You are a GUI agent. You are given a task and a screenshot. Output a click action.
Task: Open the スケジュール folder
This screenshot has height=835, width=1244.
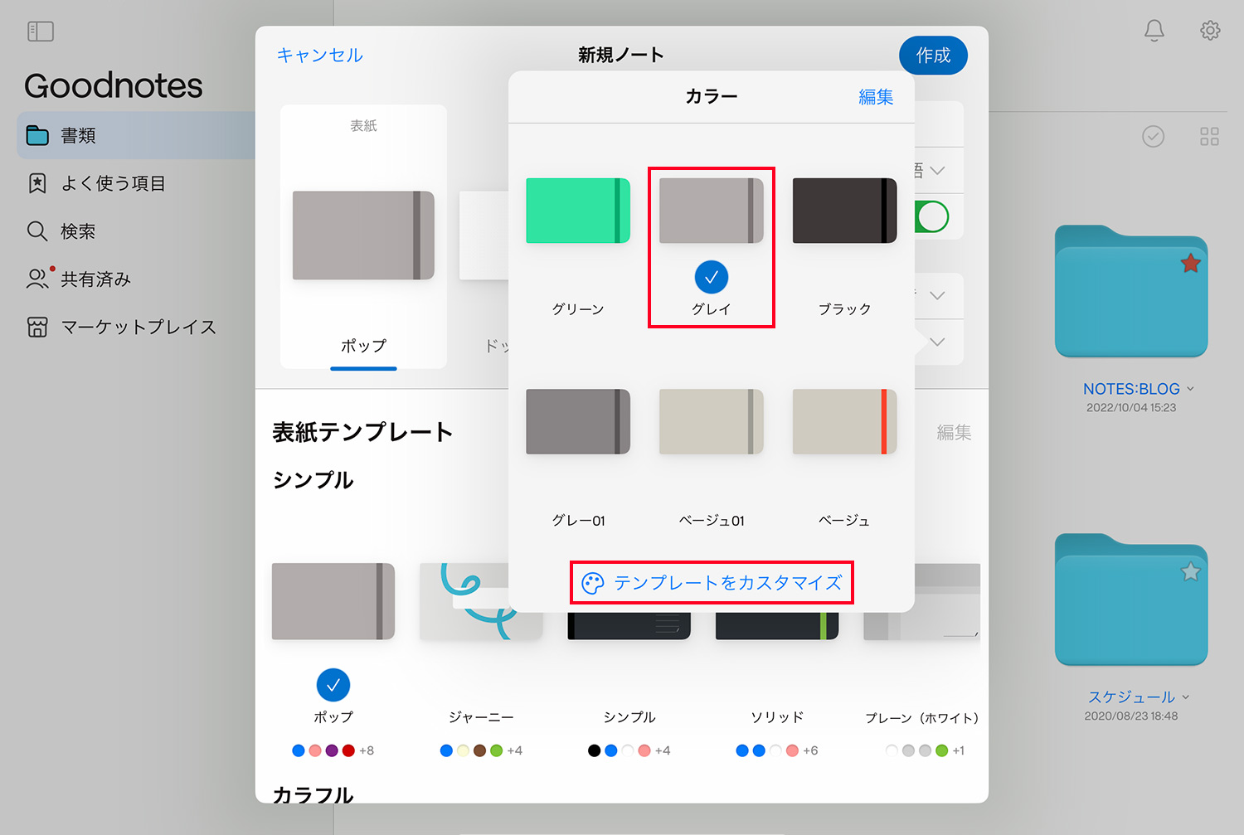(1131, 600)
